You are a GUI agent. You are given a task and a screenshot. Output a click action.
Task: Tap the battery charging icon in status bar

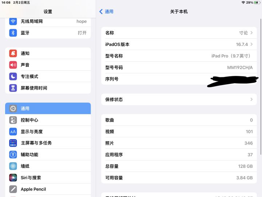(257, 3)
